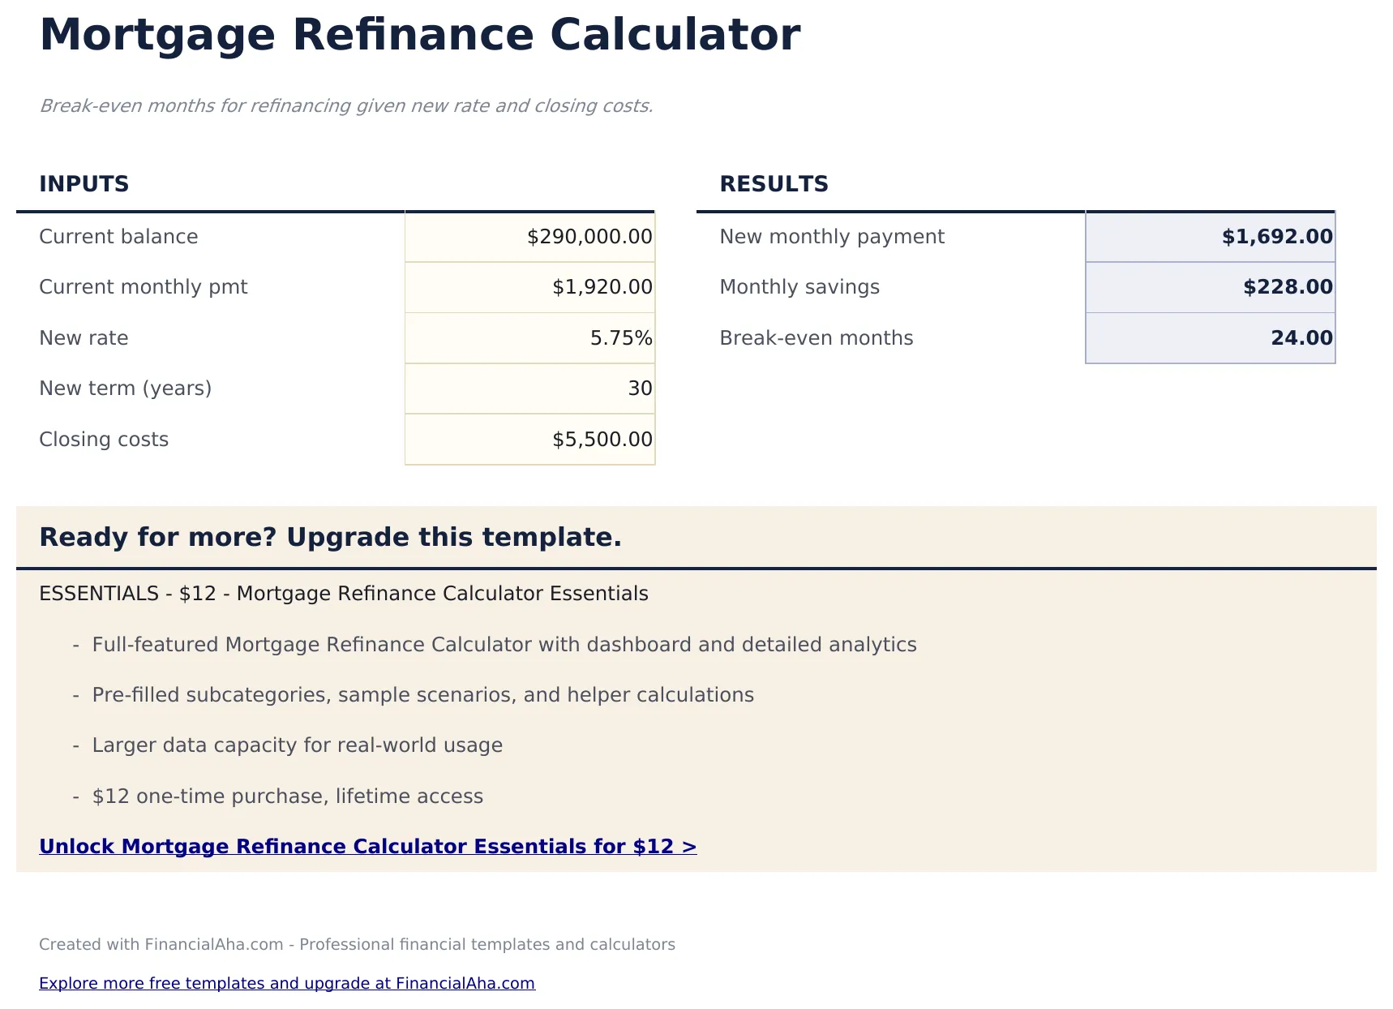Click the Mortgage Refinance Calculator title
Viewport: 1393px width, 1009px height.
[x=419, y=34]
